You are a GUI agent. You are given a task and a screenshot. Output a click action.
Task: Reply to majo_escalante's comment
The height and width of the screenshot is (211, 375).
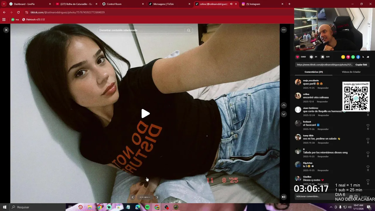click(323, 88)
